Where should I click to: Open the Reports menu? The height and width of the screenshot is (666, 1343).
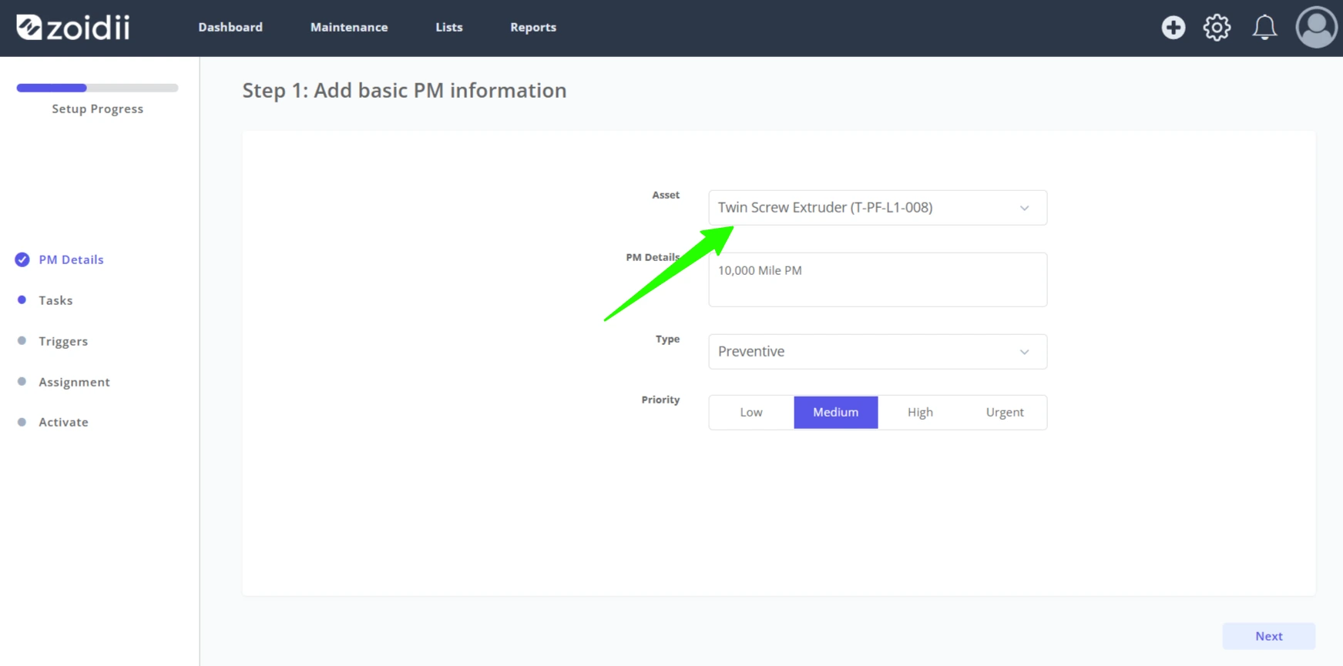[x=533, y=27]
